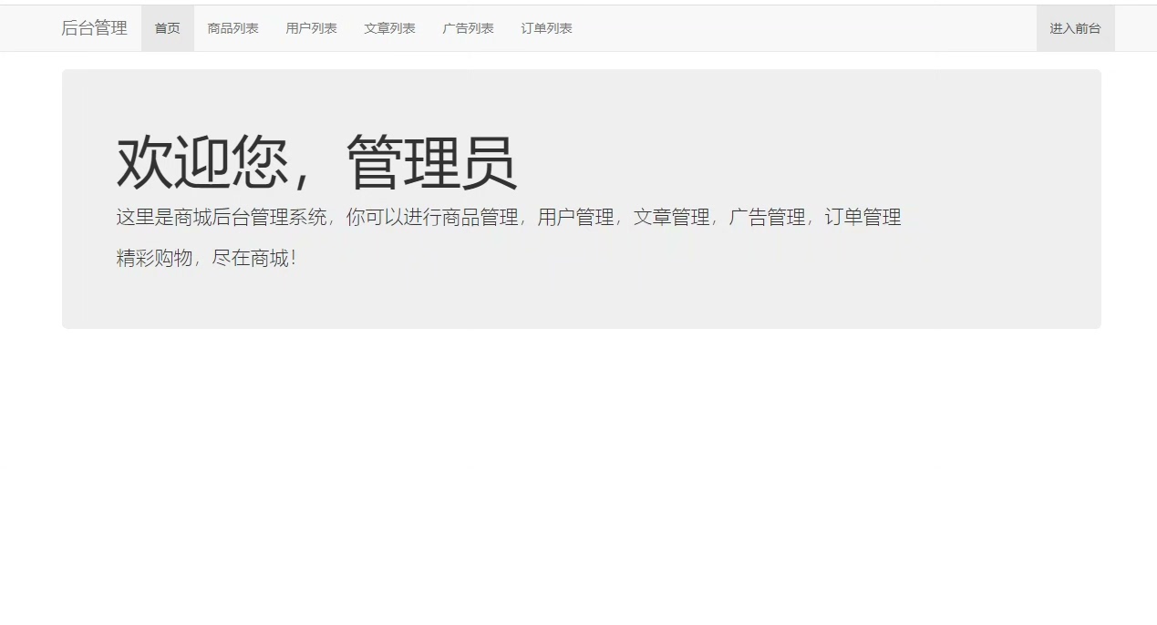Click the 后台管理 brand link in navbar

(x=94, y=28)
